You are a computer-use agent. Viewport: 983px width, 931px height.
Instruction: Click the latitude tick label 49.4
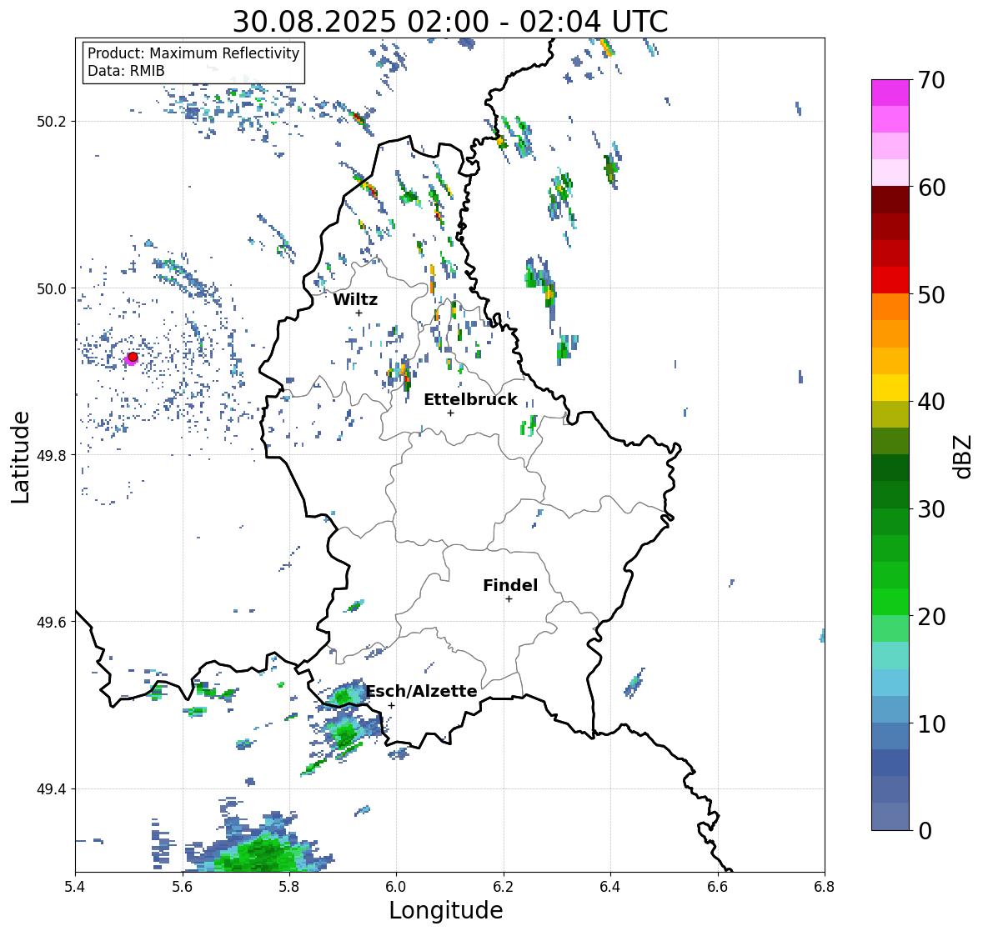[x=52, y=789]
